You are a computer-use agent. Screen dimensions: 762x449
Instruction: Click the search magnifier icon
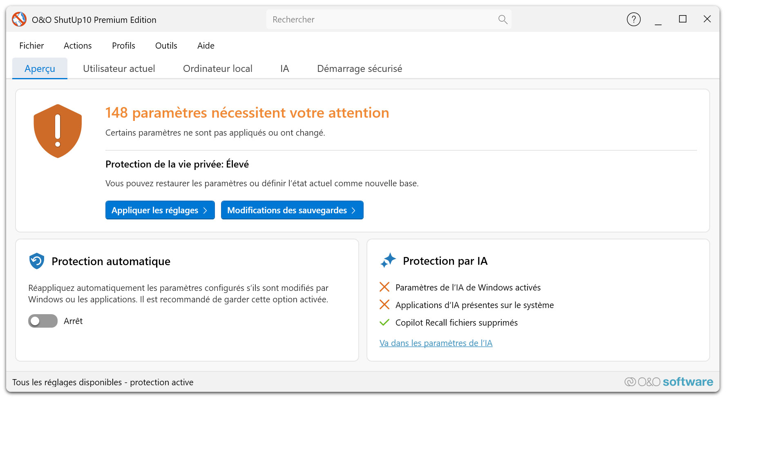pyautogui.click(x=503, y=20)
